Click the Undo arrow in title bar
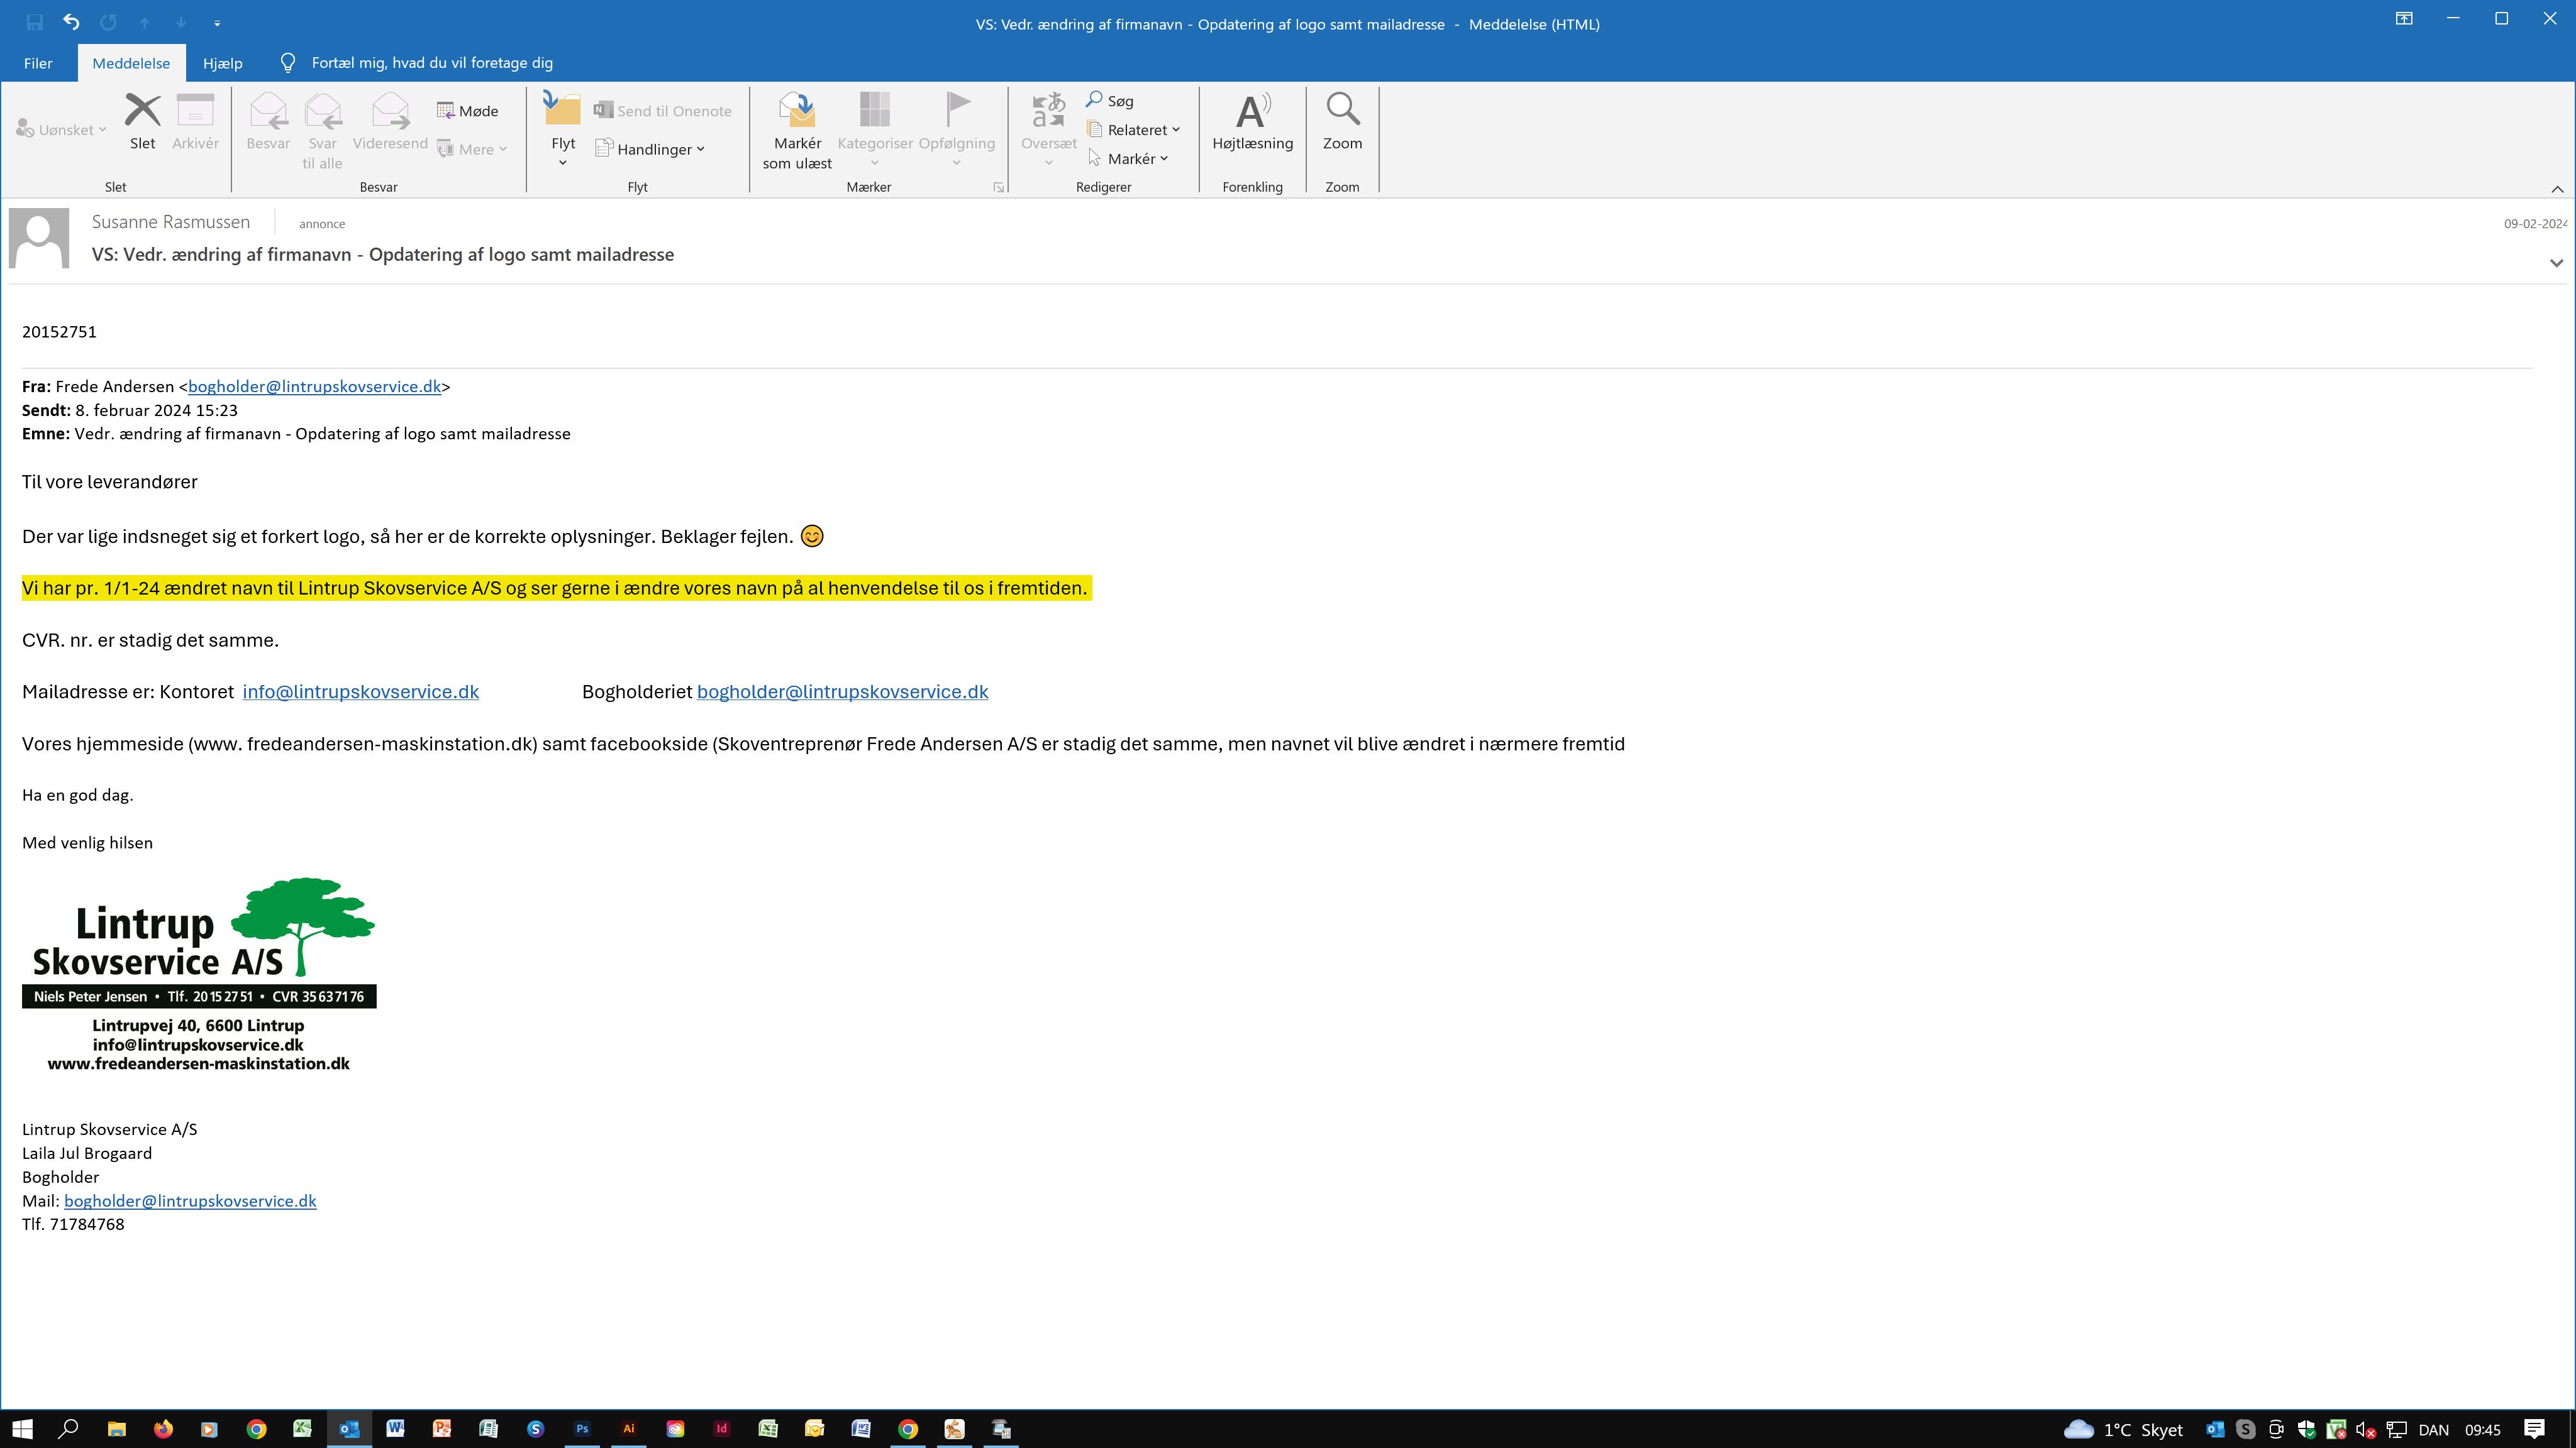 pyautogui.click(x=71, y=22)
